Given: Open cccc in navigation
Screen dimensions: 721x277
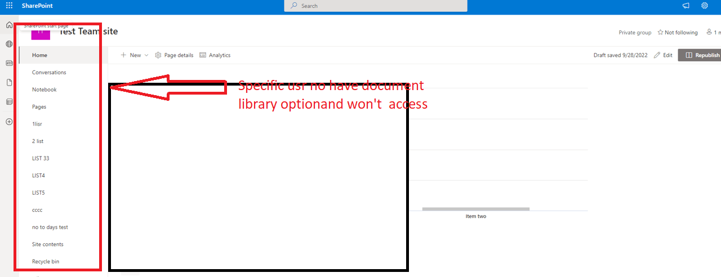Looking at the screenshot, I should point(37,210).
